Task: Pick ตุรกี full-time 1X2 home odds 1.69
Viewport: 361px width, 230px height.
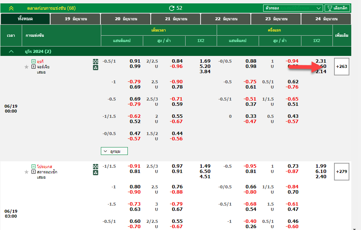Action: (205, 61)
